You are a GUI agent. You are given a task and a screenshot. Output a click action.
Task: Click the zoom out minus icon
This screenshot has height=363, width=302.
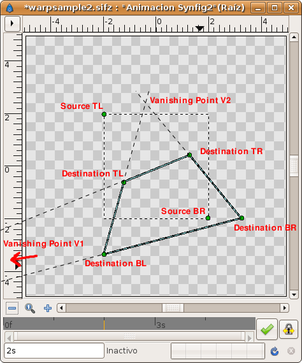pyautogui.click(x=12, y=308)
